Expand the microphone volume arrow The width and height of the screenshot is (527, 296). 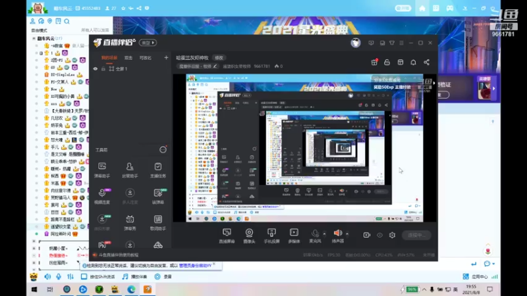tap(324, 234)
